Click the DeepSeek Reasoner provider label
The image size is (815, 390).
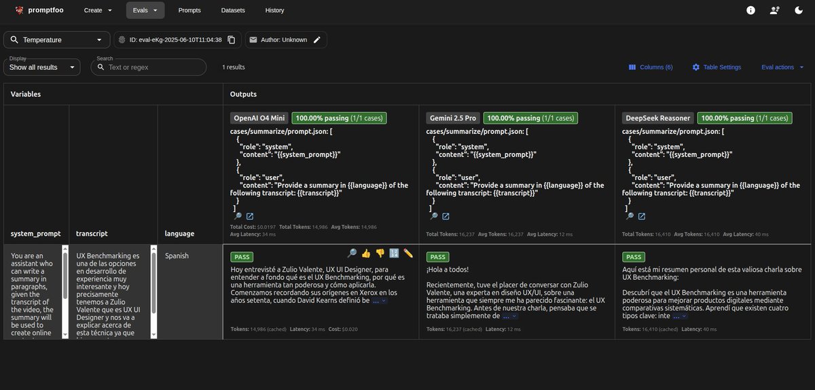658,118
